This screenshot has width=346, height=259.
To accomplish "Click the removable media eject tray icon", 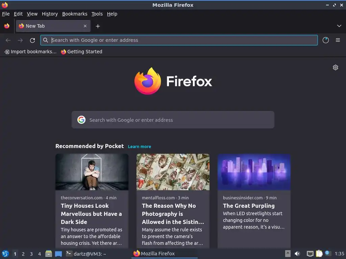I will (x=288, y=254).
